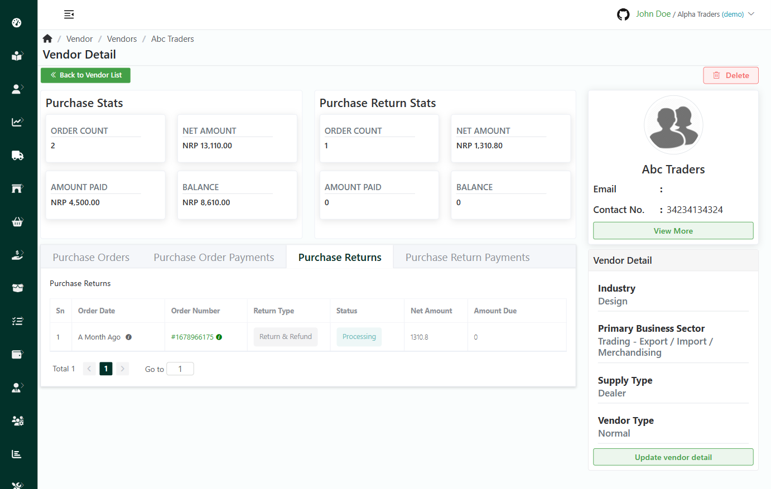Click net amount value 1310.8 in table
The image size is (771, 489).
[420, 337]
